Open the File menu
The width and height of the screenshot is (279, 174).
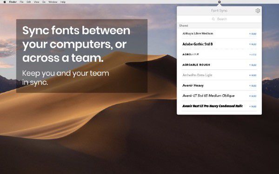tap(22, 2)
